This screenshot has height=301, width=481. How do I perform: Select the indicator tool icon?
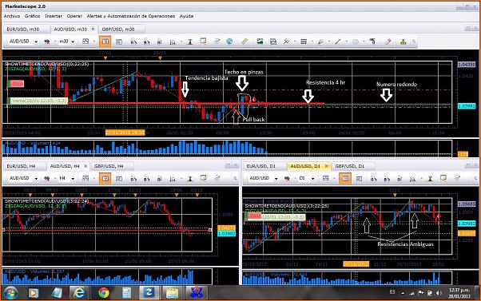point(286,42)
